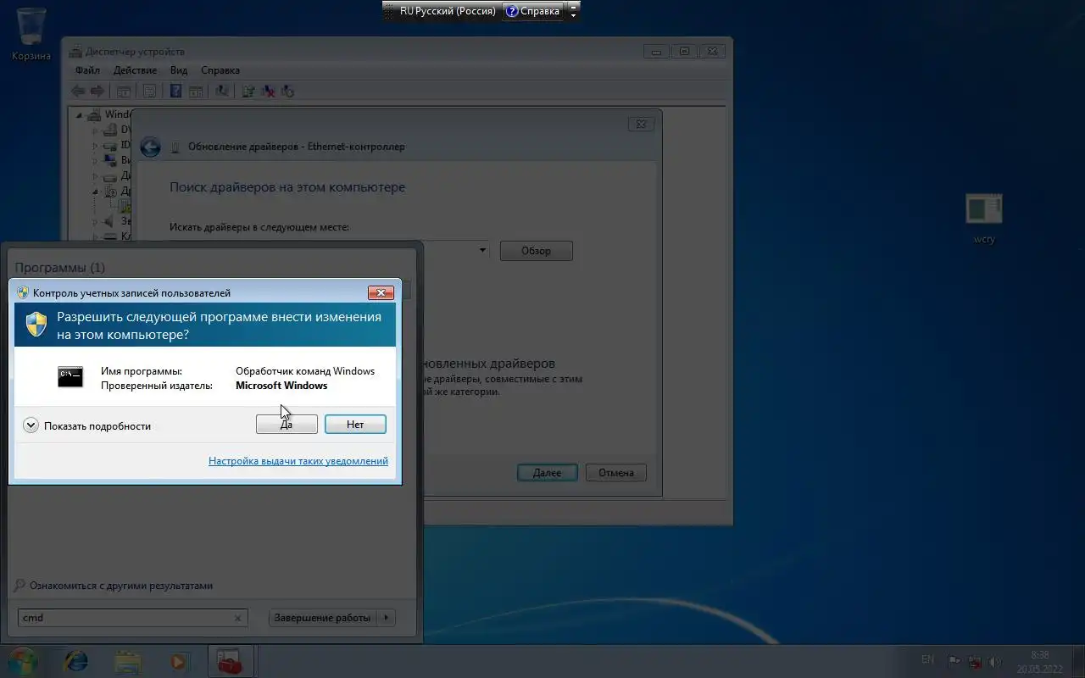Click the blue Help toolbar icon
This screenshot has height=678, width=1085.
coord(176,92)
